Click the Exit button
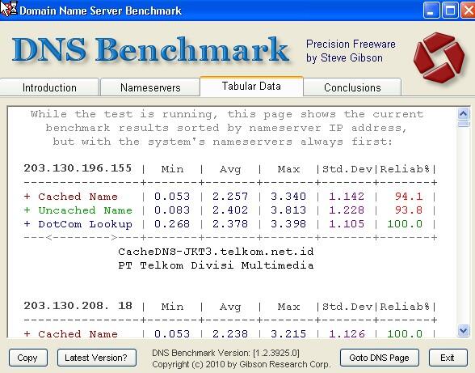Screen dimensions: 475x373 448,358
